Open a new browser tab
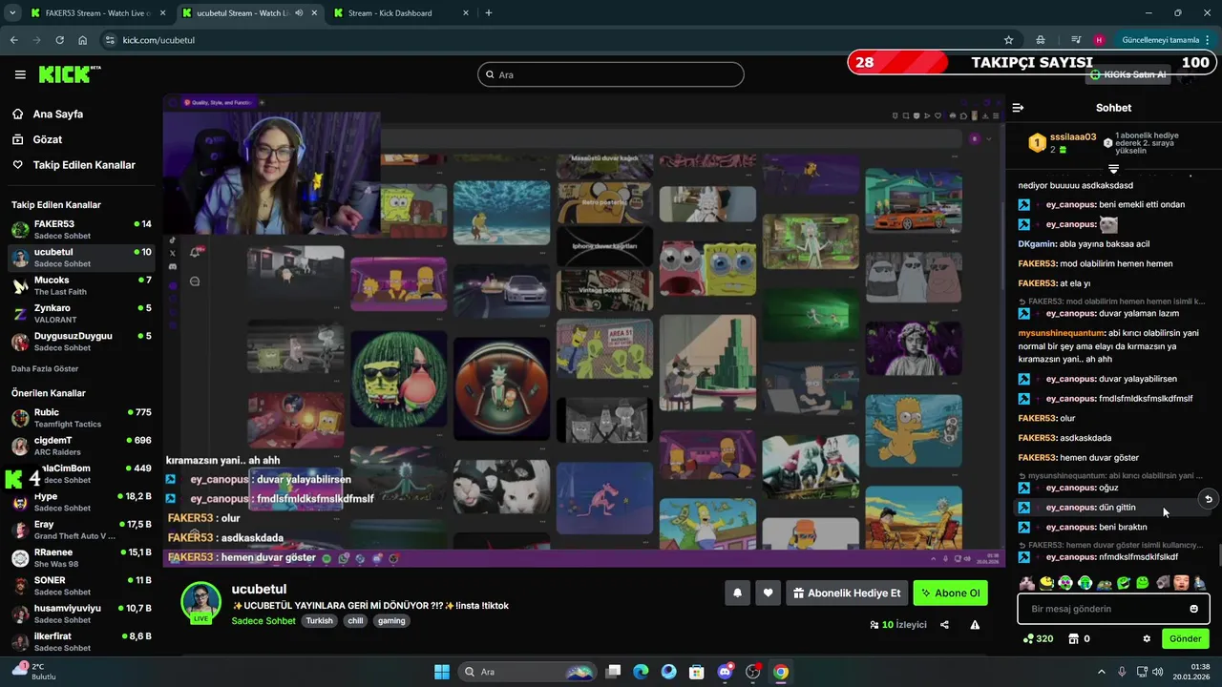Screen dimensions: 1222x687 [x=489, y=13]
